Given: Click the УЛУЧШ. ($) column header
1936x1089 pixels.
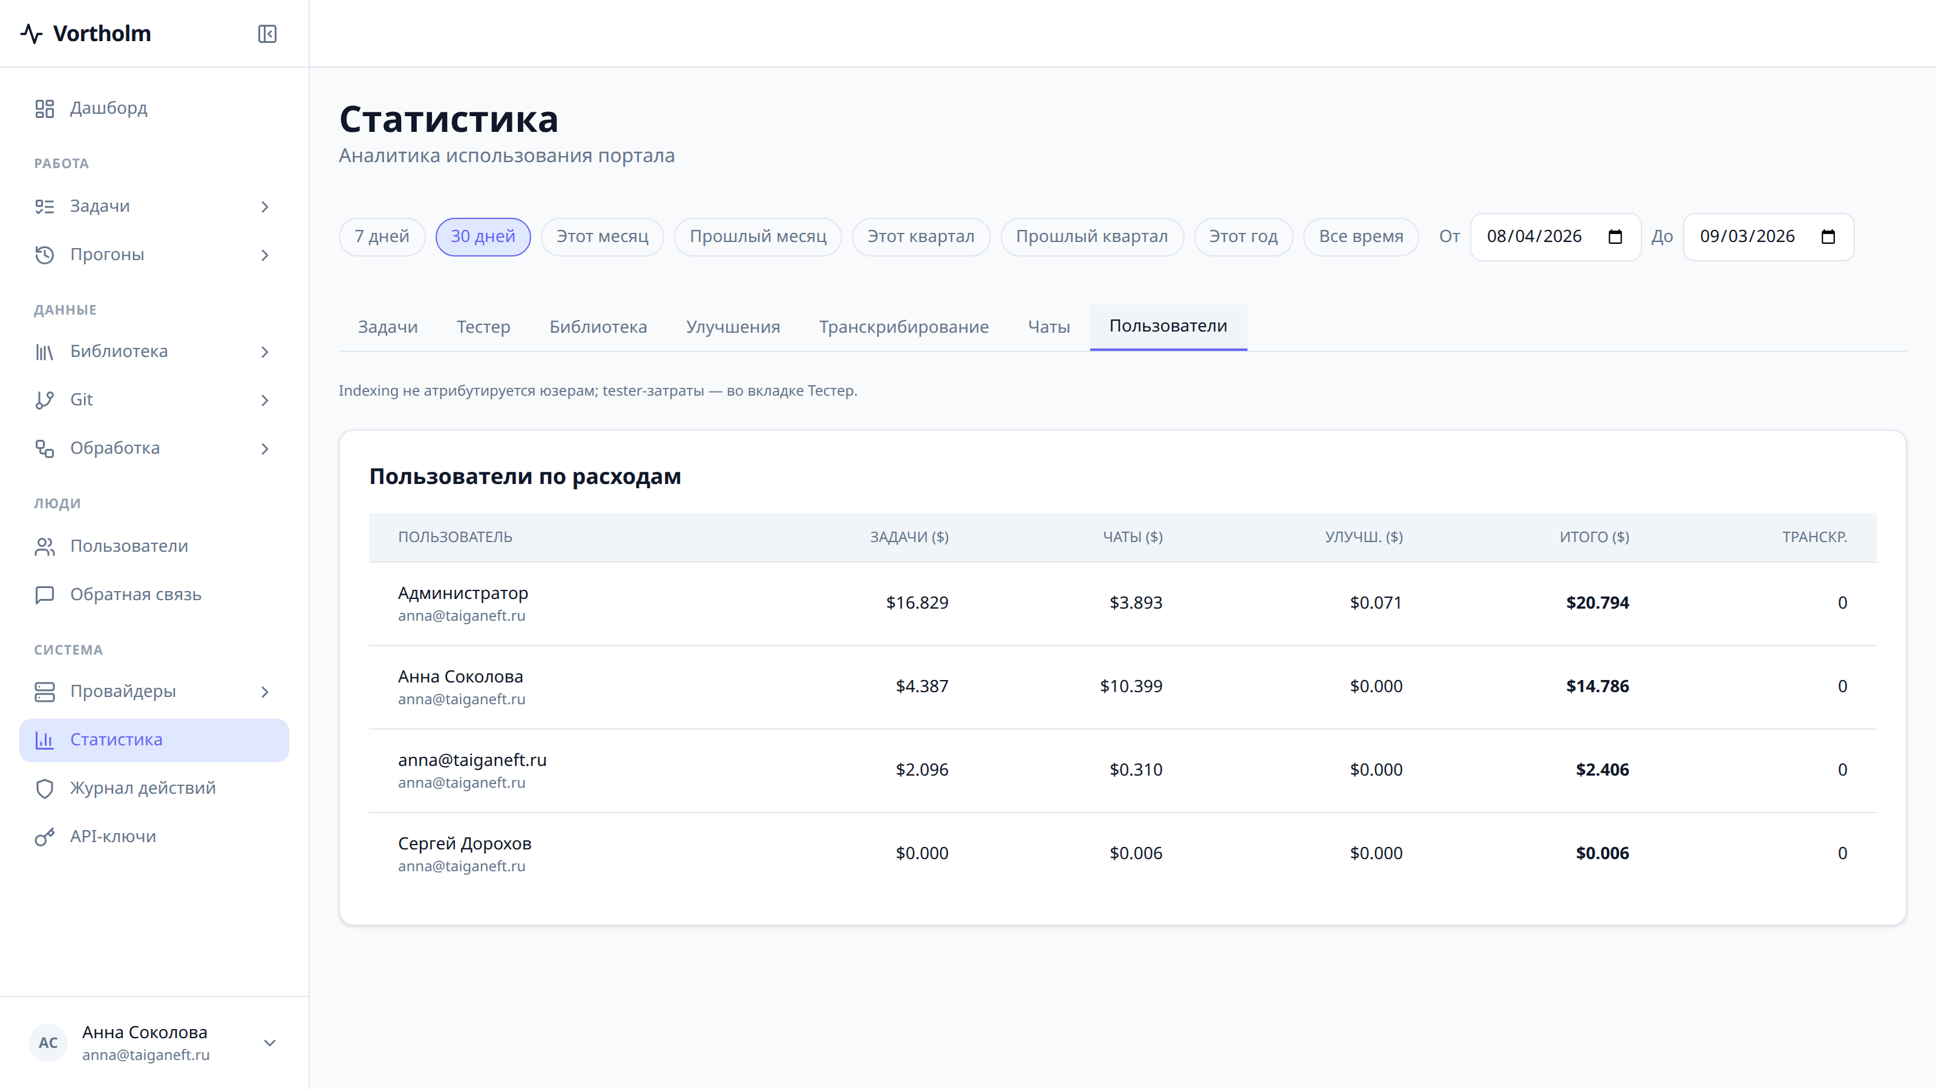Looking at the screenshot, I should tap(1363, 537).
